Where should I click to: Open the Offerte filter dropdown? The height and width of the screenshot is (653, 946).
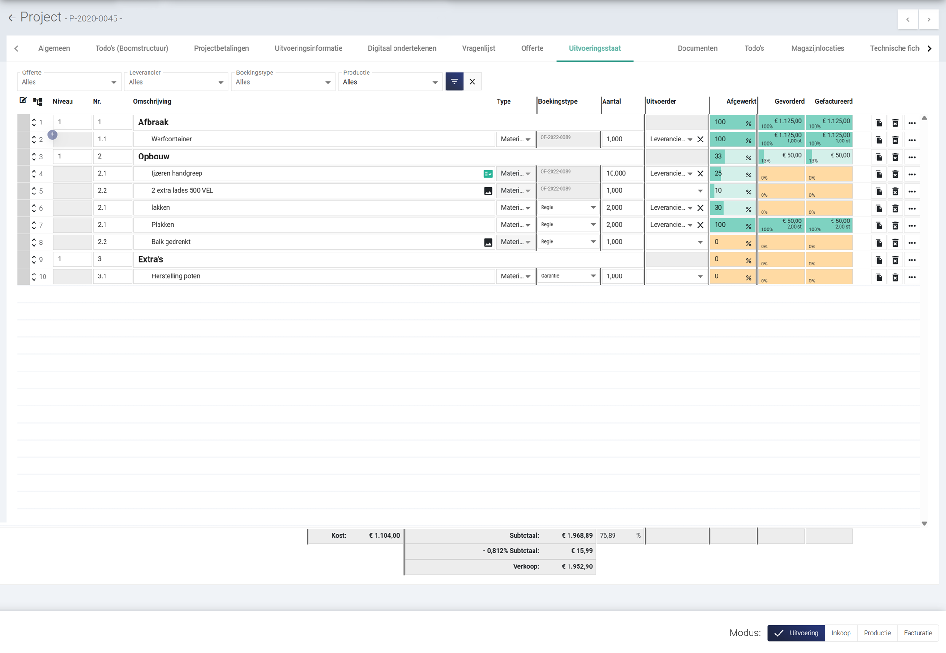(x=69, y=82)
